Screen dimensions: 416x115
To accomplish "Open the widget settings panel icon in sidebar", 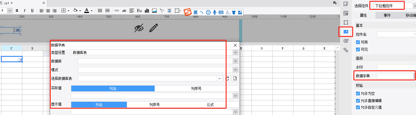I will point(346,31).
